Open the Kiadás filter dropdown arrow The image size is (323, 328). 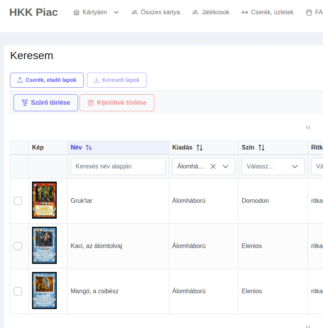(x=226, y=167)
